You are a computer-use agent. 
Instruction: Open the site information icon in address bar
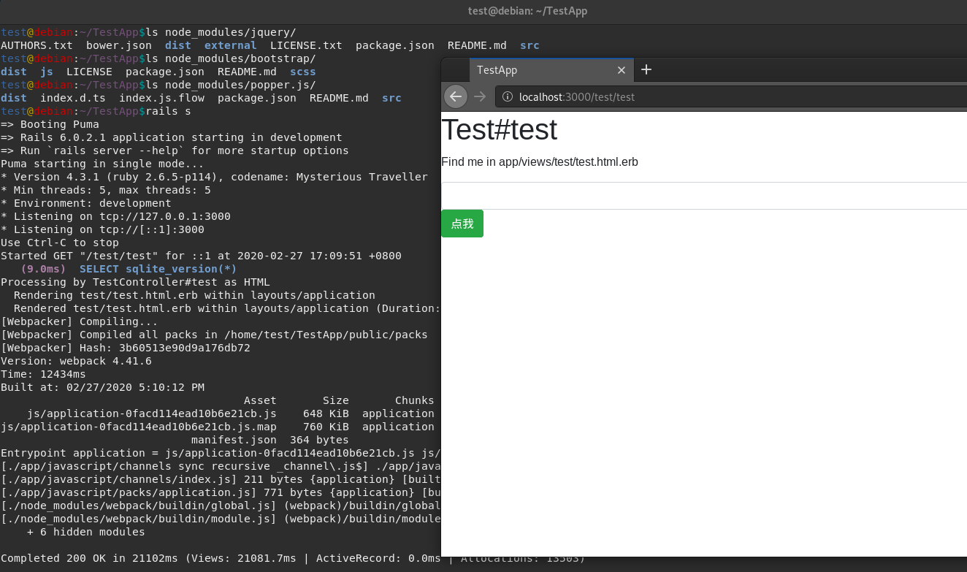coord(508,96)
